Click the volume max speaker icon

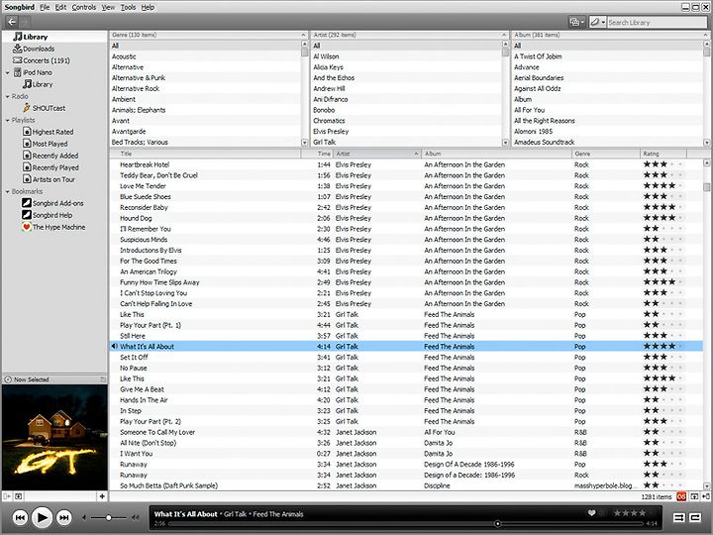point(135,518)
